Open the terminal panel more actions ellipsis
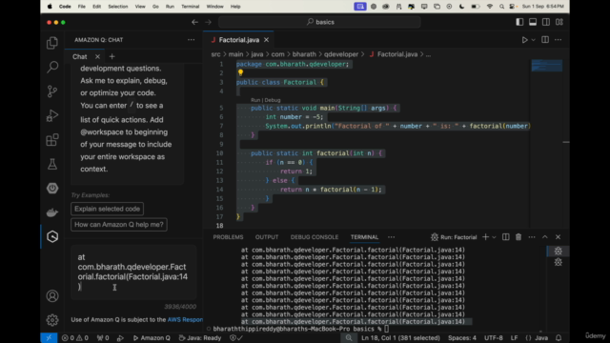The width and height of the screenshot is (610, 343). click(532, 237)
